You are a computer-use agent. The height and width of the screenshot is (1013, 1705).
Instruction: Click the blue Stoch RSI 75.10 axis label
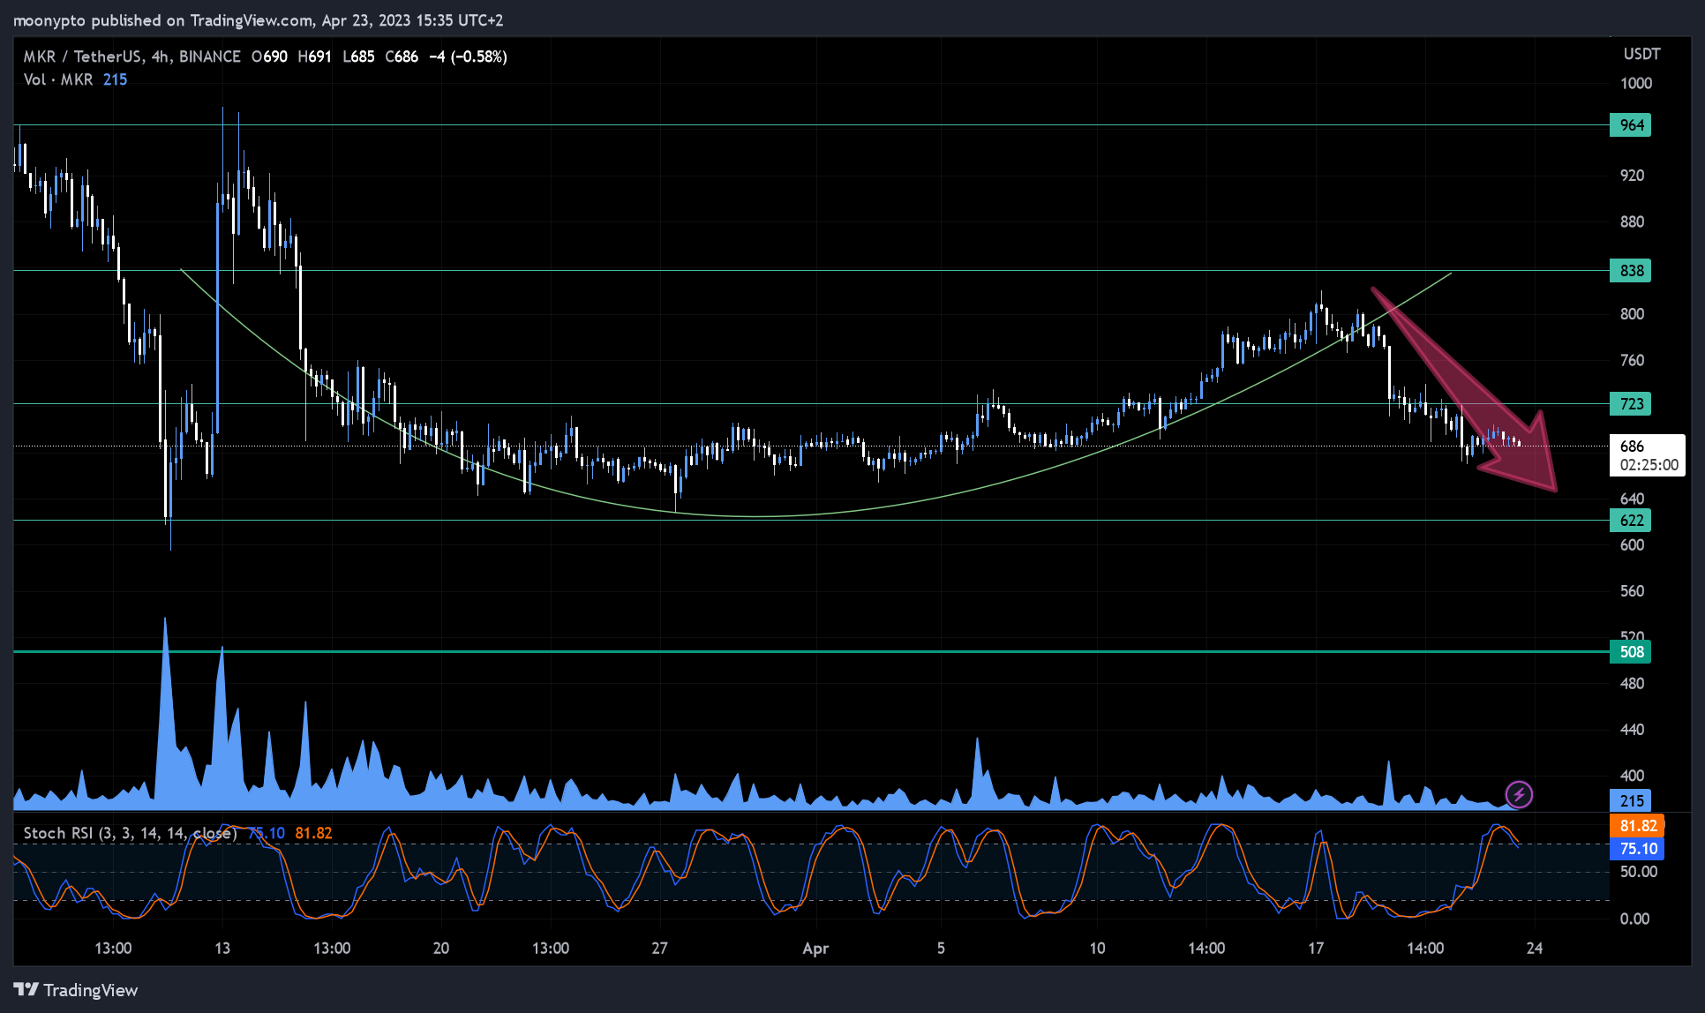click(1638, 849)
